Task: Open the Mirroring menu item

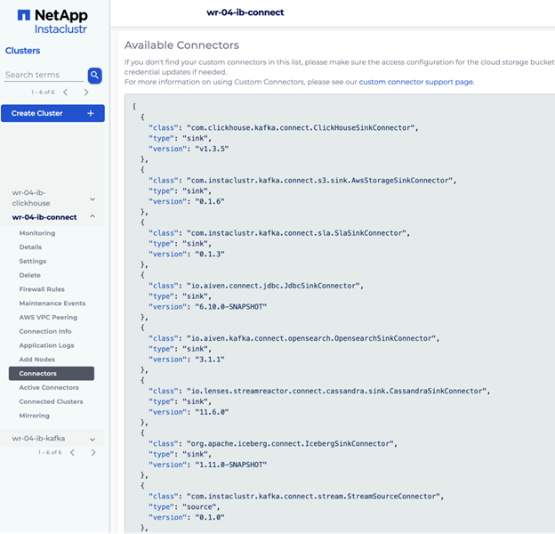Action: click(35, 416)
